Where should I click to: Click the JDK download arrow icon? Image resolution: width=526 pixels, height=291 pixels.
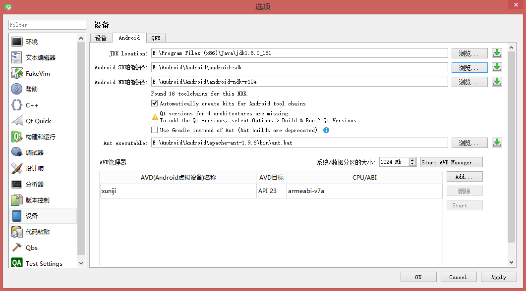coord(497,53)
